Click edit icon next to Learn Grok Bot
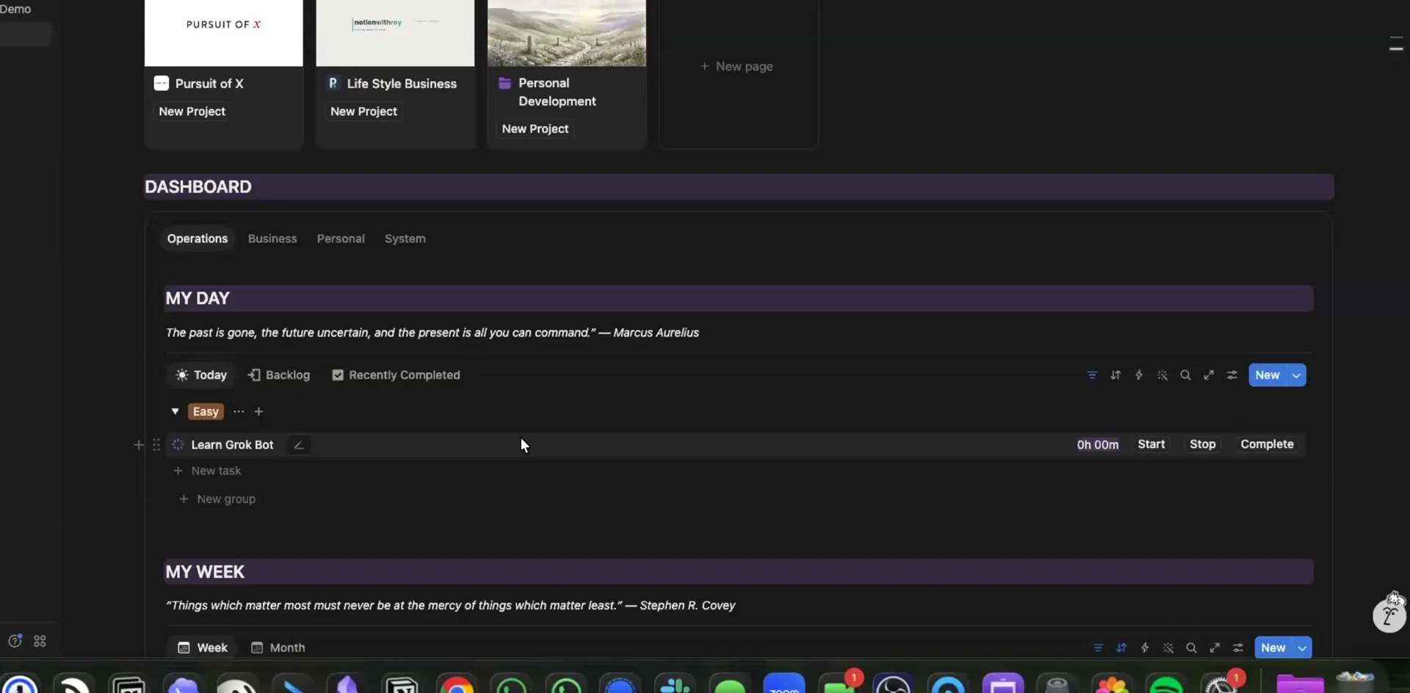This screenshot has height=693, width=1410. 298,445
